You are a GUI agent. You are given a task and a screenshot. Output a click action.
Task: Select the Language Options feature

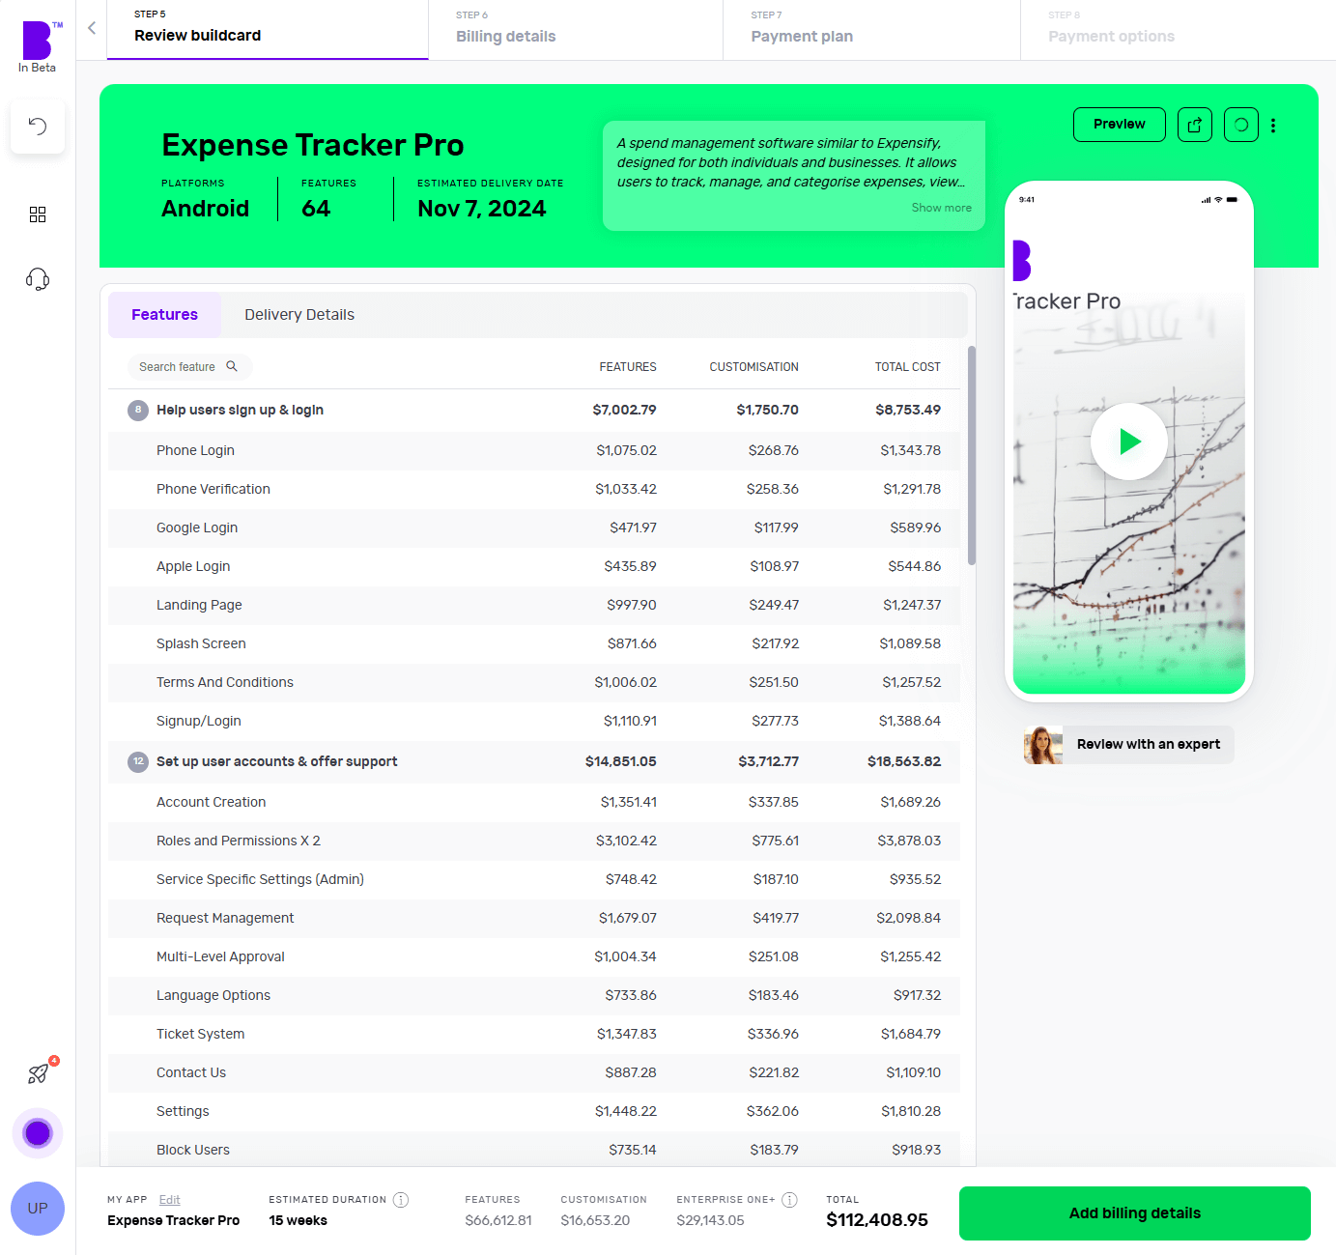534,996
